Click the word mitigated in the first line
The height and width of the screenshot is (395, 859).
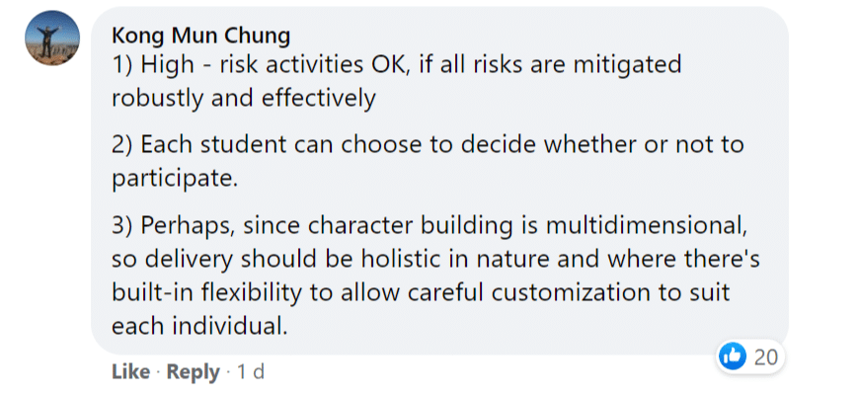point(628,65)
